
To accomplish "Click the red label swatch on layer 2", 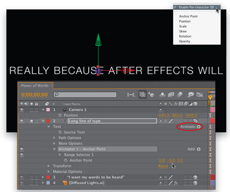I will point(48,121).
